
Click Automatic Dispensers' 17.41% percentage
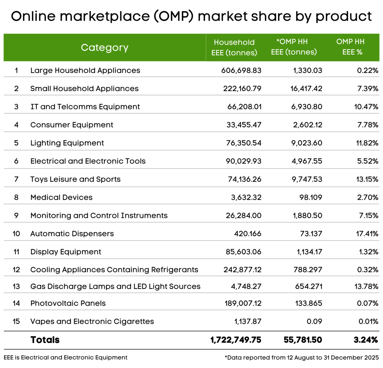[x=367, y=234]
